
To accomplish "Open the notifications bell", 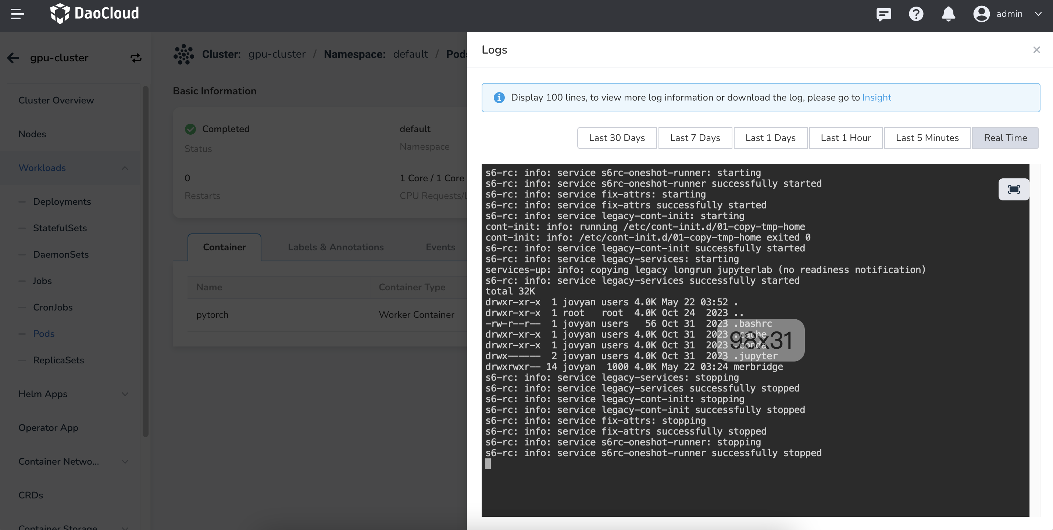I will point(948,14).
